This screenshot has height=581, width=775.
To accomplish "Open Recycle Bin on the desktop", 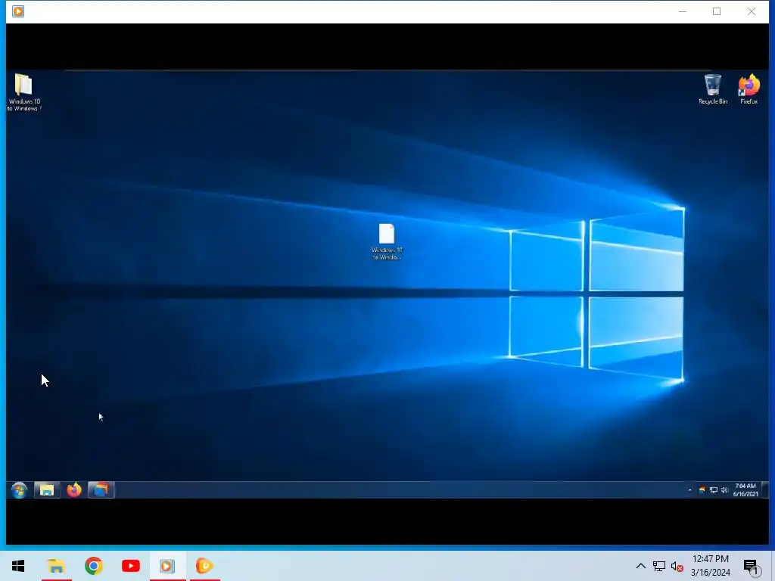I will tap(713, 89).
